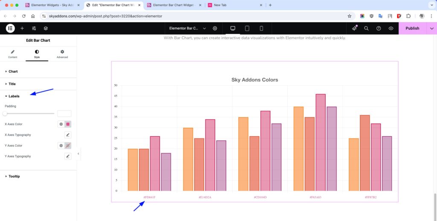Click the browser address bar URL

(x=105, y=16)
